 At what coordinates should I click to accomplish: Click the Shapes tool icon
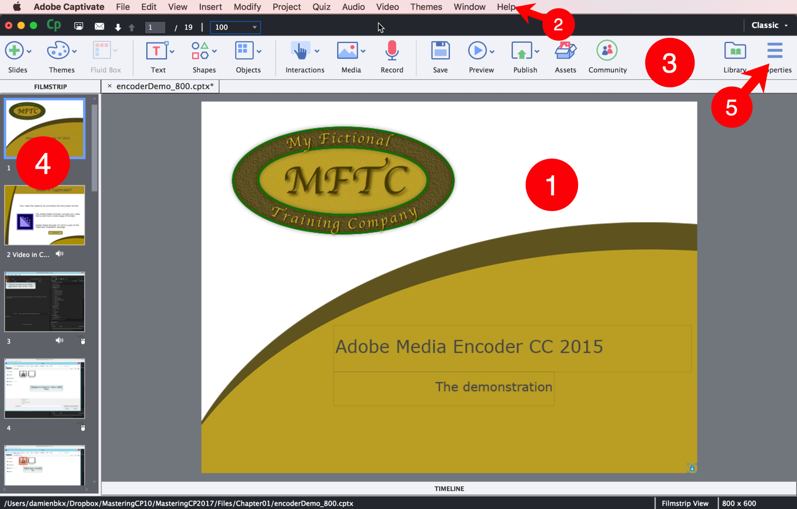200,51
